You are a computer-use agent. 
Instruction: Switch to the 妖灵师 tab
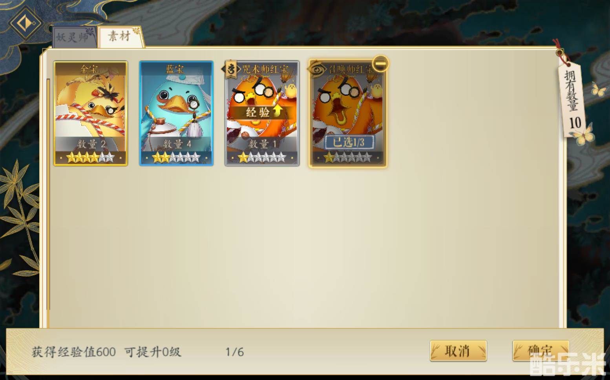(74, 38)
